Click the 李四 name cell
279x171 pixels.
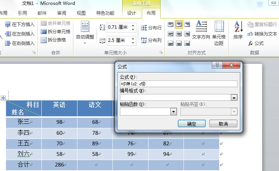[x=24, y=133]
